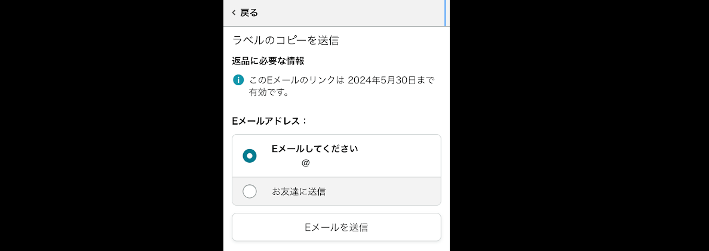The height and width of the screenshot is (251, 709).
Task: Click the Eメールアドレス： field label
Action: click(x=269, y=121)
